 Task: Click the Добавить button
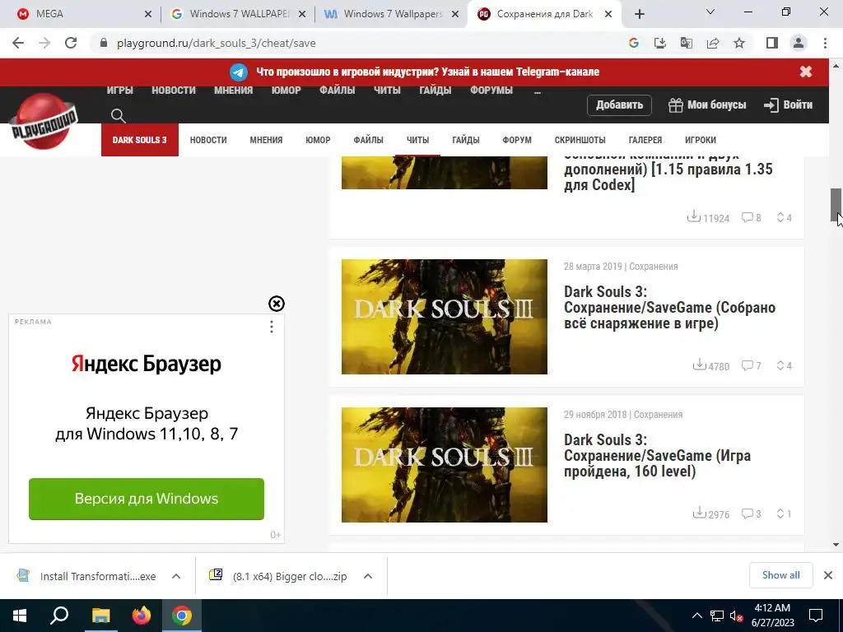tap(619, 105)
